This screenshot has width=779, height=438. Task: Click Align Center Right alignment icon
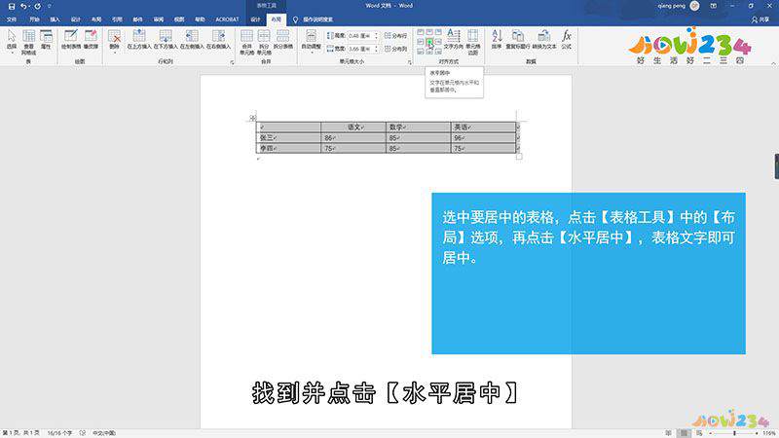coord(438,42)
